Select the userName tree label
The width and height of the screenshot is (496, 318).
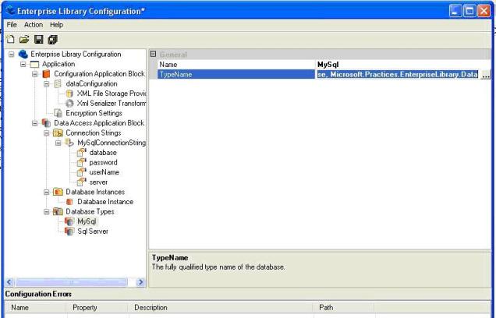pos(104,172)
